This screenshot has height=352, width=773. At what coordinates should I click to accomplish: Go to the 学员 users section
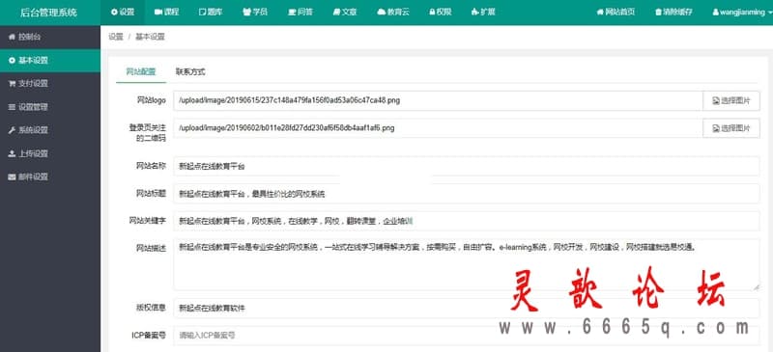click(x=255, y=12)
